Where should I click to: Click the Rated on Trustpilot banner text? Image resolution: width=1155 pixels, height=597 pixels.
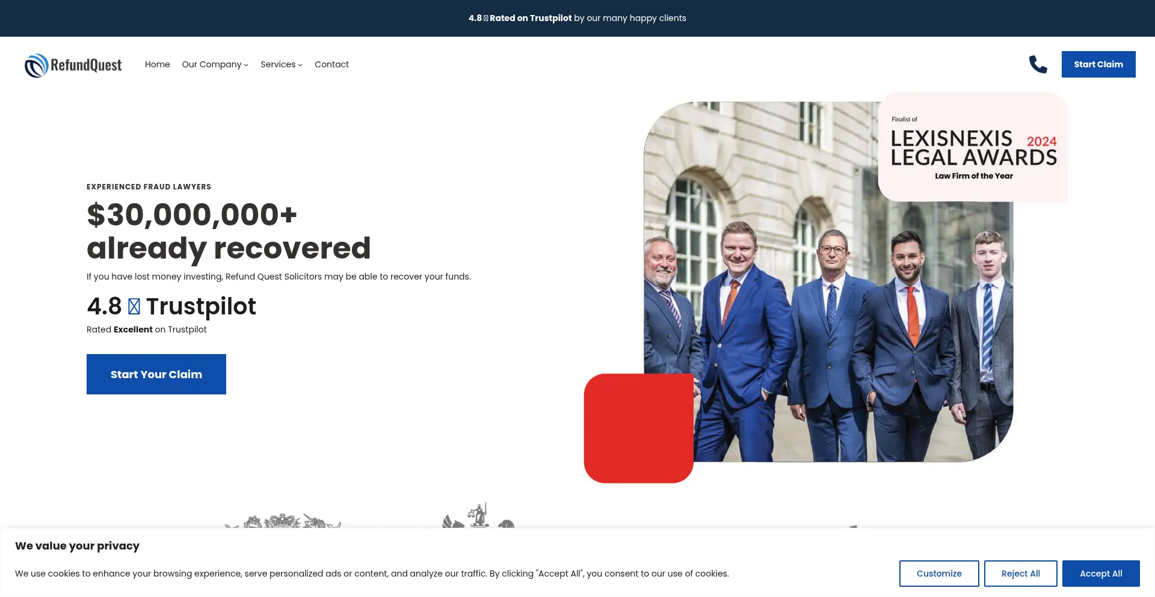[530, 18]
